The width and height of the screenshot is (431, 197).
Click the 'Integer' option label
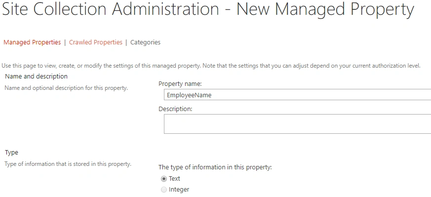click(x=179, y=190)
